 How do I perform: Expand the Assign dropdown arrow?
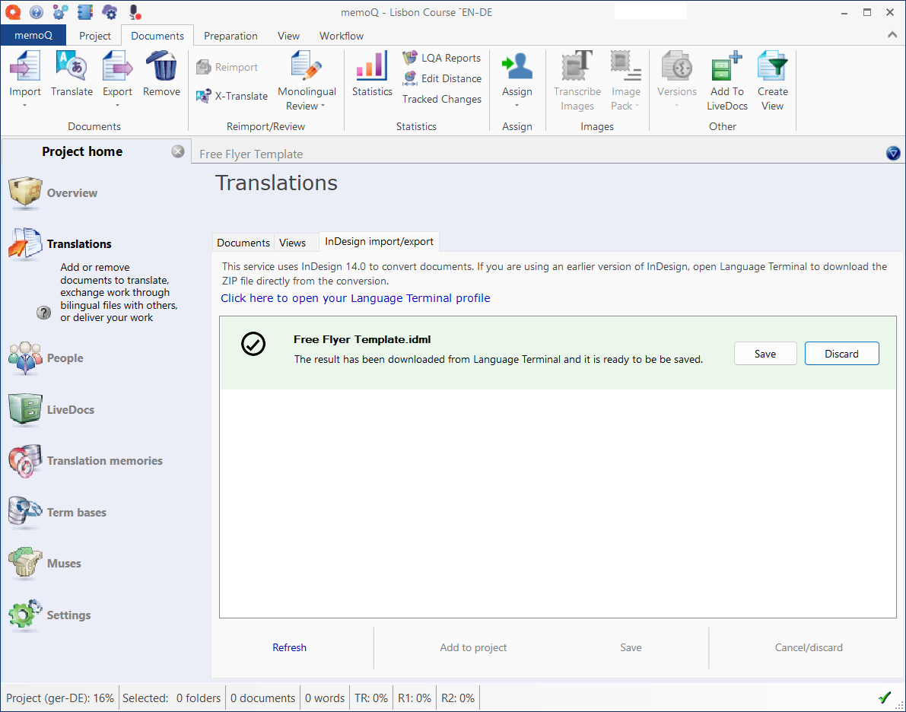coord(517,106)
